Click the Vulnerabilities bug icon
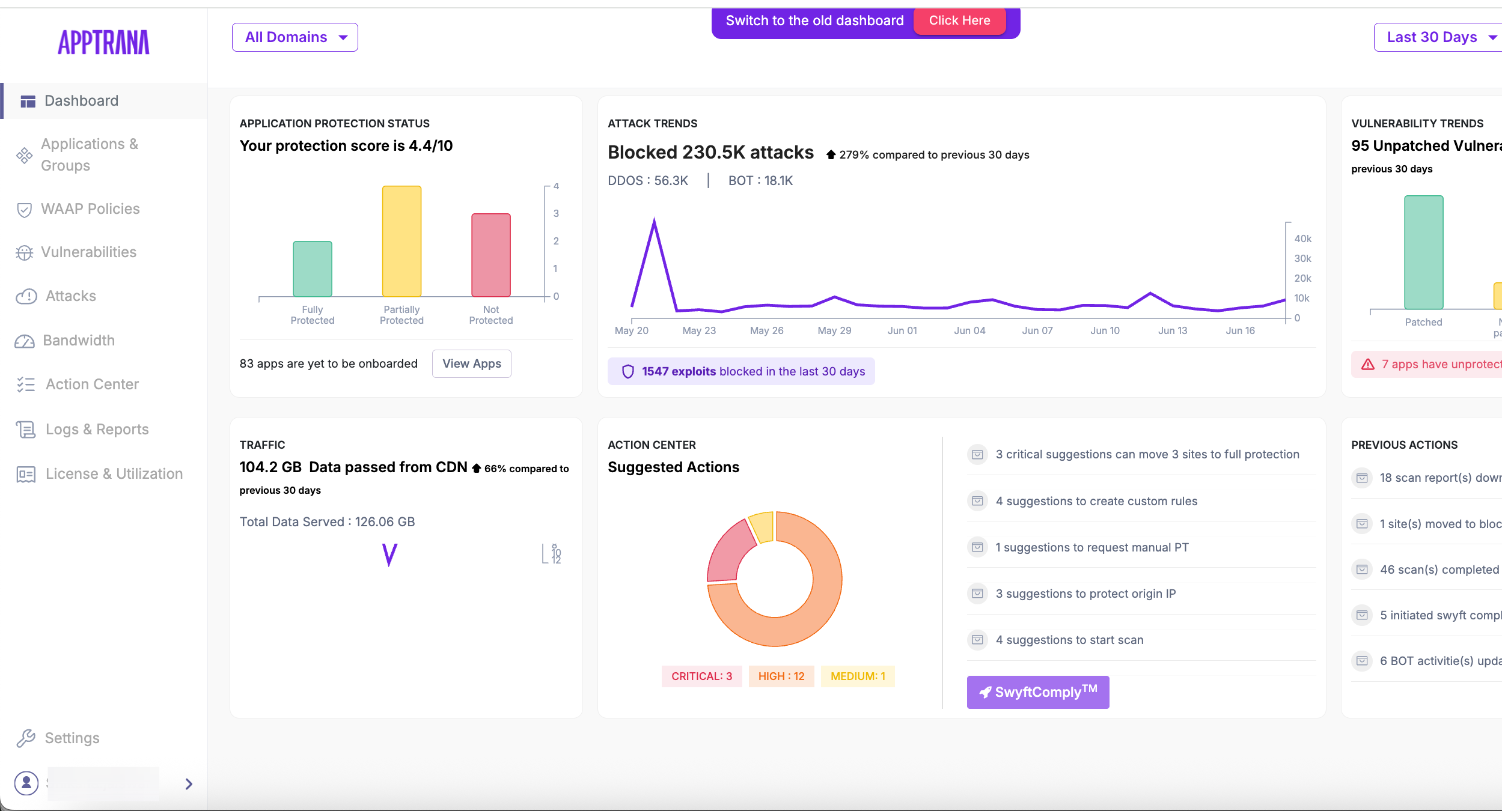Viewport: 1502px width, 811px height. pyautogui.click(x=24, y=253)
